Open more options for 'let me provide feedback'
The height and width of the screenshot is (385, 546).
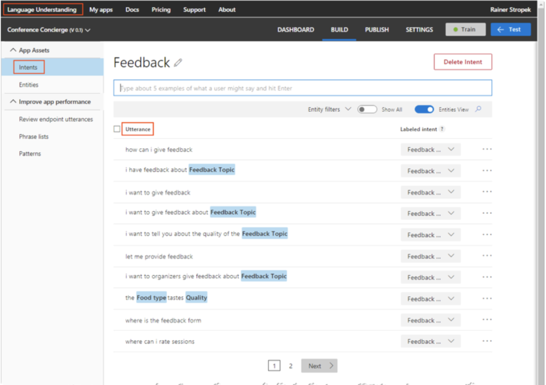[x=486, y=256]
